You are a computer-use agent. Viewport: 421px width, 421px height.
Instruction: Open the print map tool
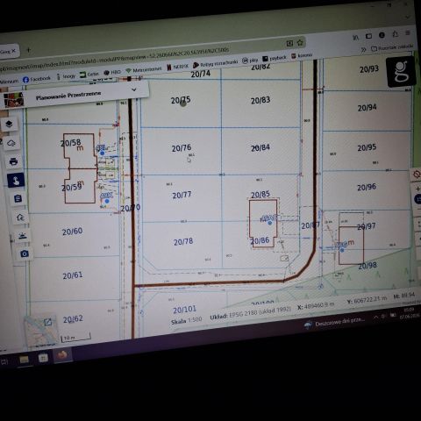(13, 161)
